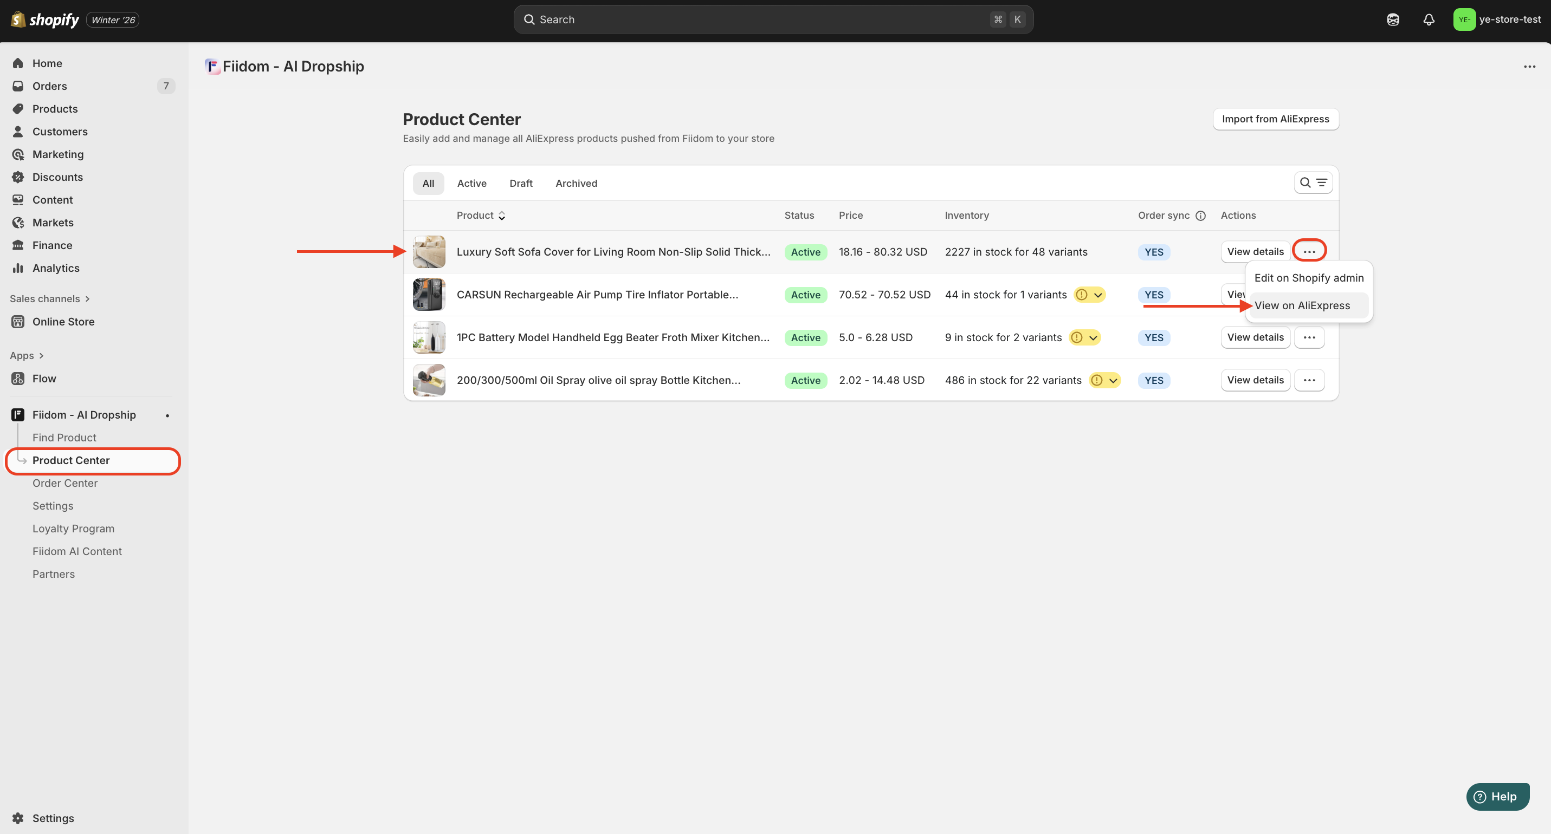This screenshot has height=834, width=1551.
Task: Expand Sales channels section chevron
Action: point(88,299)
